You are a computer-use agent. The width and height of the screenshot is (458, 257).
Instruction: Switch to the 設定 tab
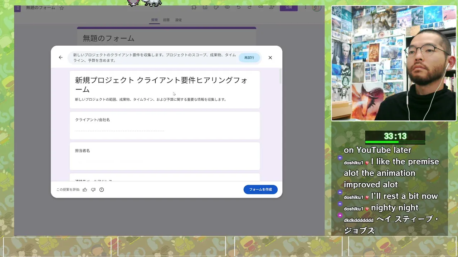click(179, 20)
